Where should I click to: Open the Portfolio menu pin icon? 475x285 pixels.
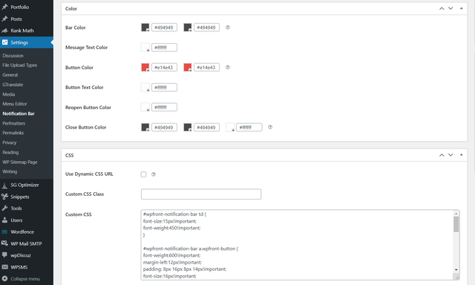[4, 7]
